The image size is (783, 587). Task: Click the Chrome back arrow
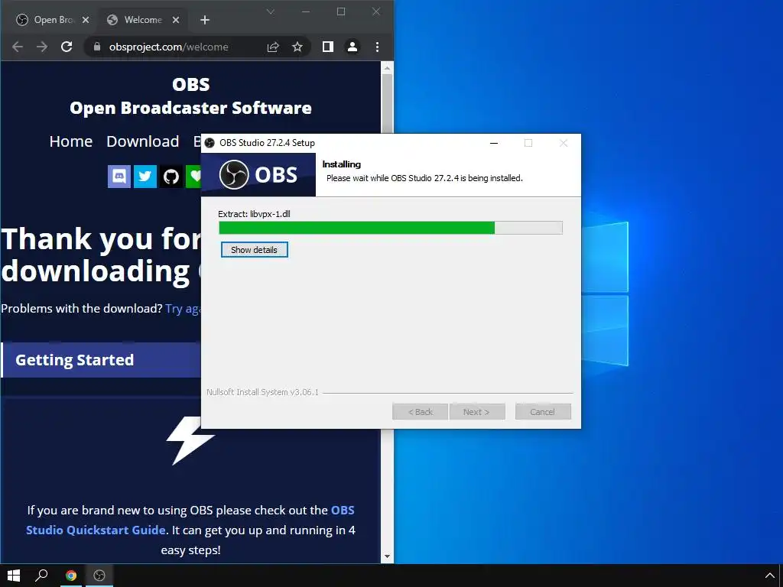(x=18, y=47)
